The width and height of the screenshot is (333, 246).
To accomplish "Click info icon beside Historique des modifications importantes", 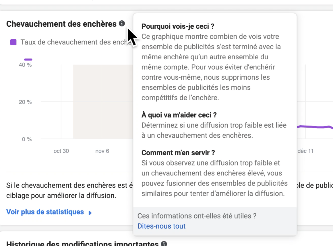I will click(164, 244).
